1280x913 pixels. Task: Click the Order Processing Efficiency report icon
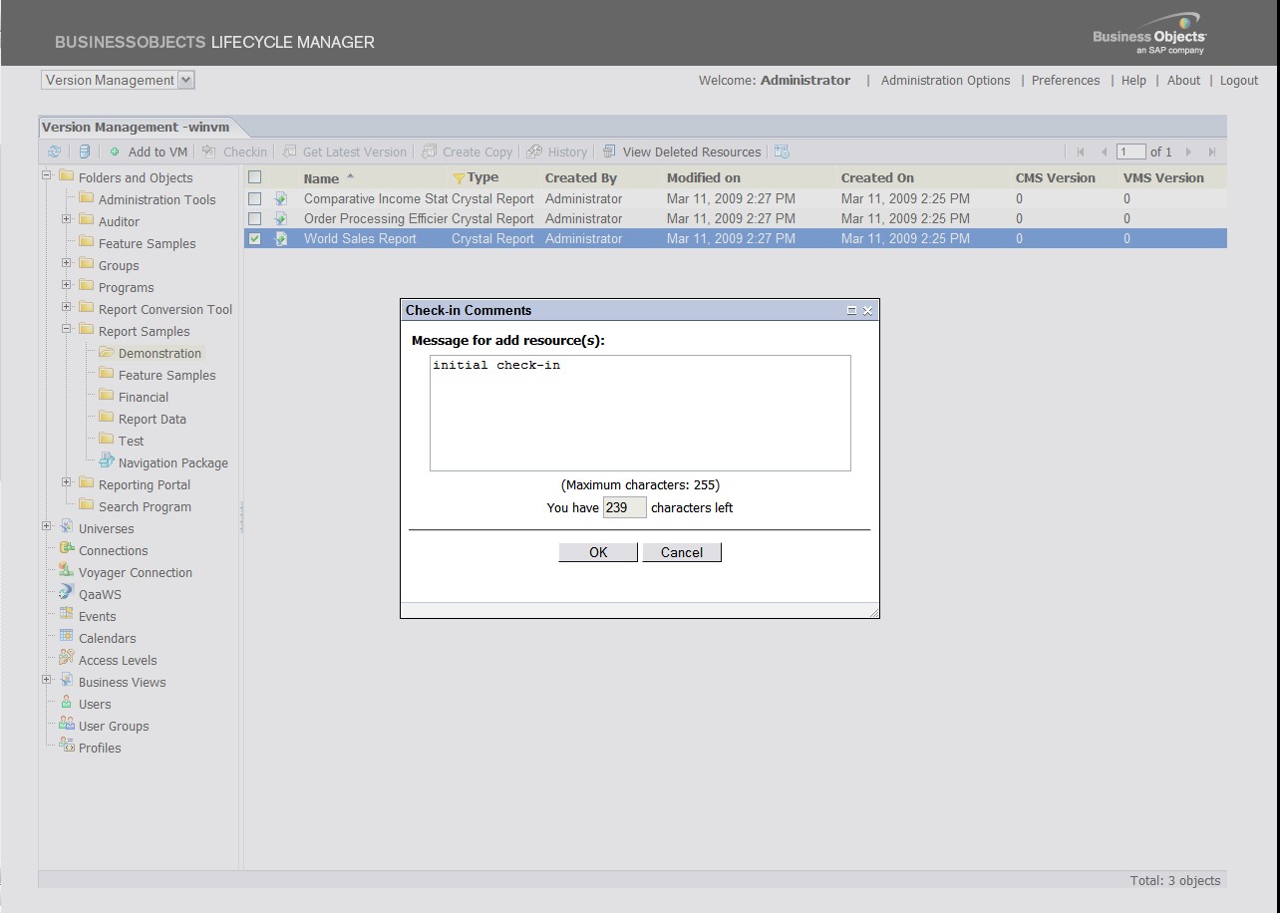281,218
